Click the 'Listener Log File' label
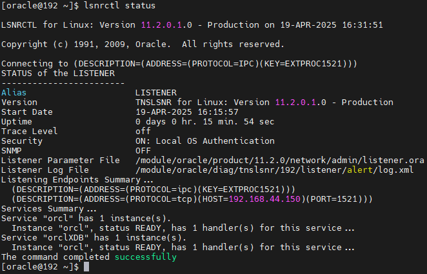Viewport: 427px width, 274px height. click(45, 170)
